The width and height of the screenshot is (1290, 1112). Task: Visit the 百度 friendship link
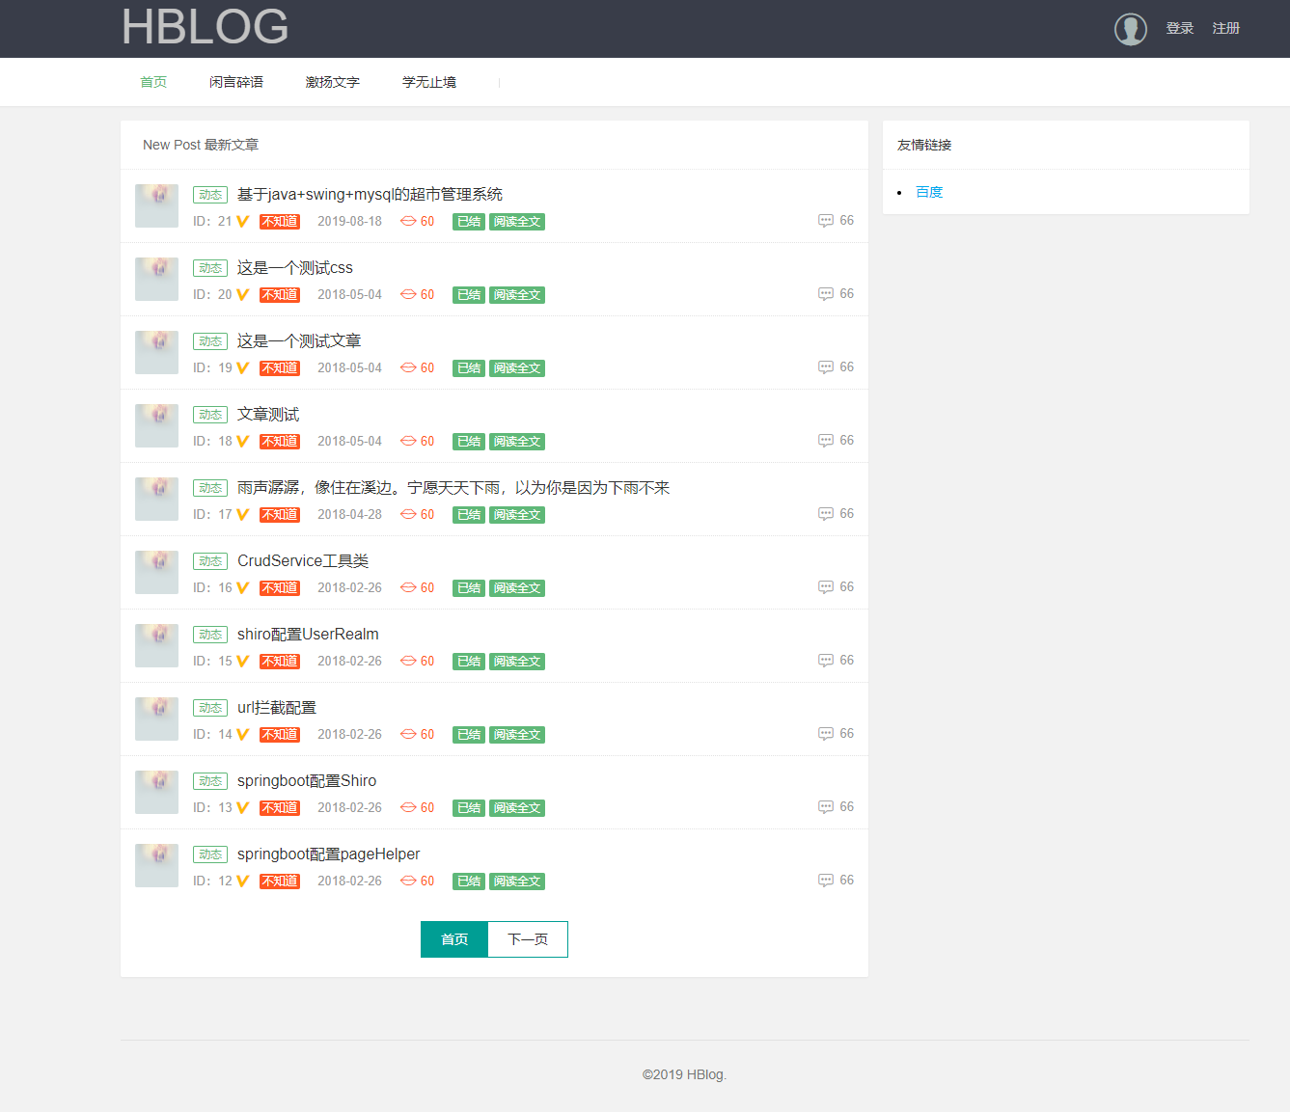click(x=929, y=191)
